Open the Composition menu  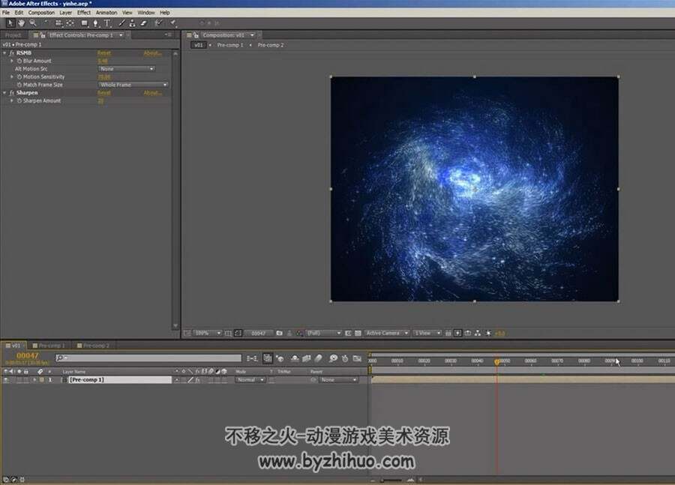tap(41, 13)
